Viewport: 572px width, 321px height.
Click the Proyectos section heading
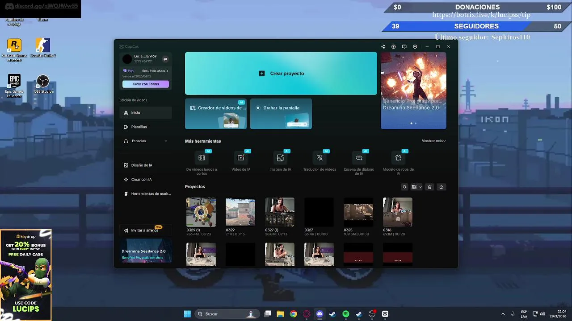(x=195, y=187)
